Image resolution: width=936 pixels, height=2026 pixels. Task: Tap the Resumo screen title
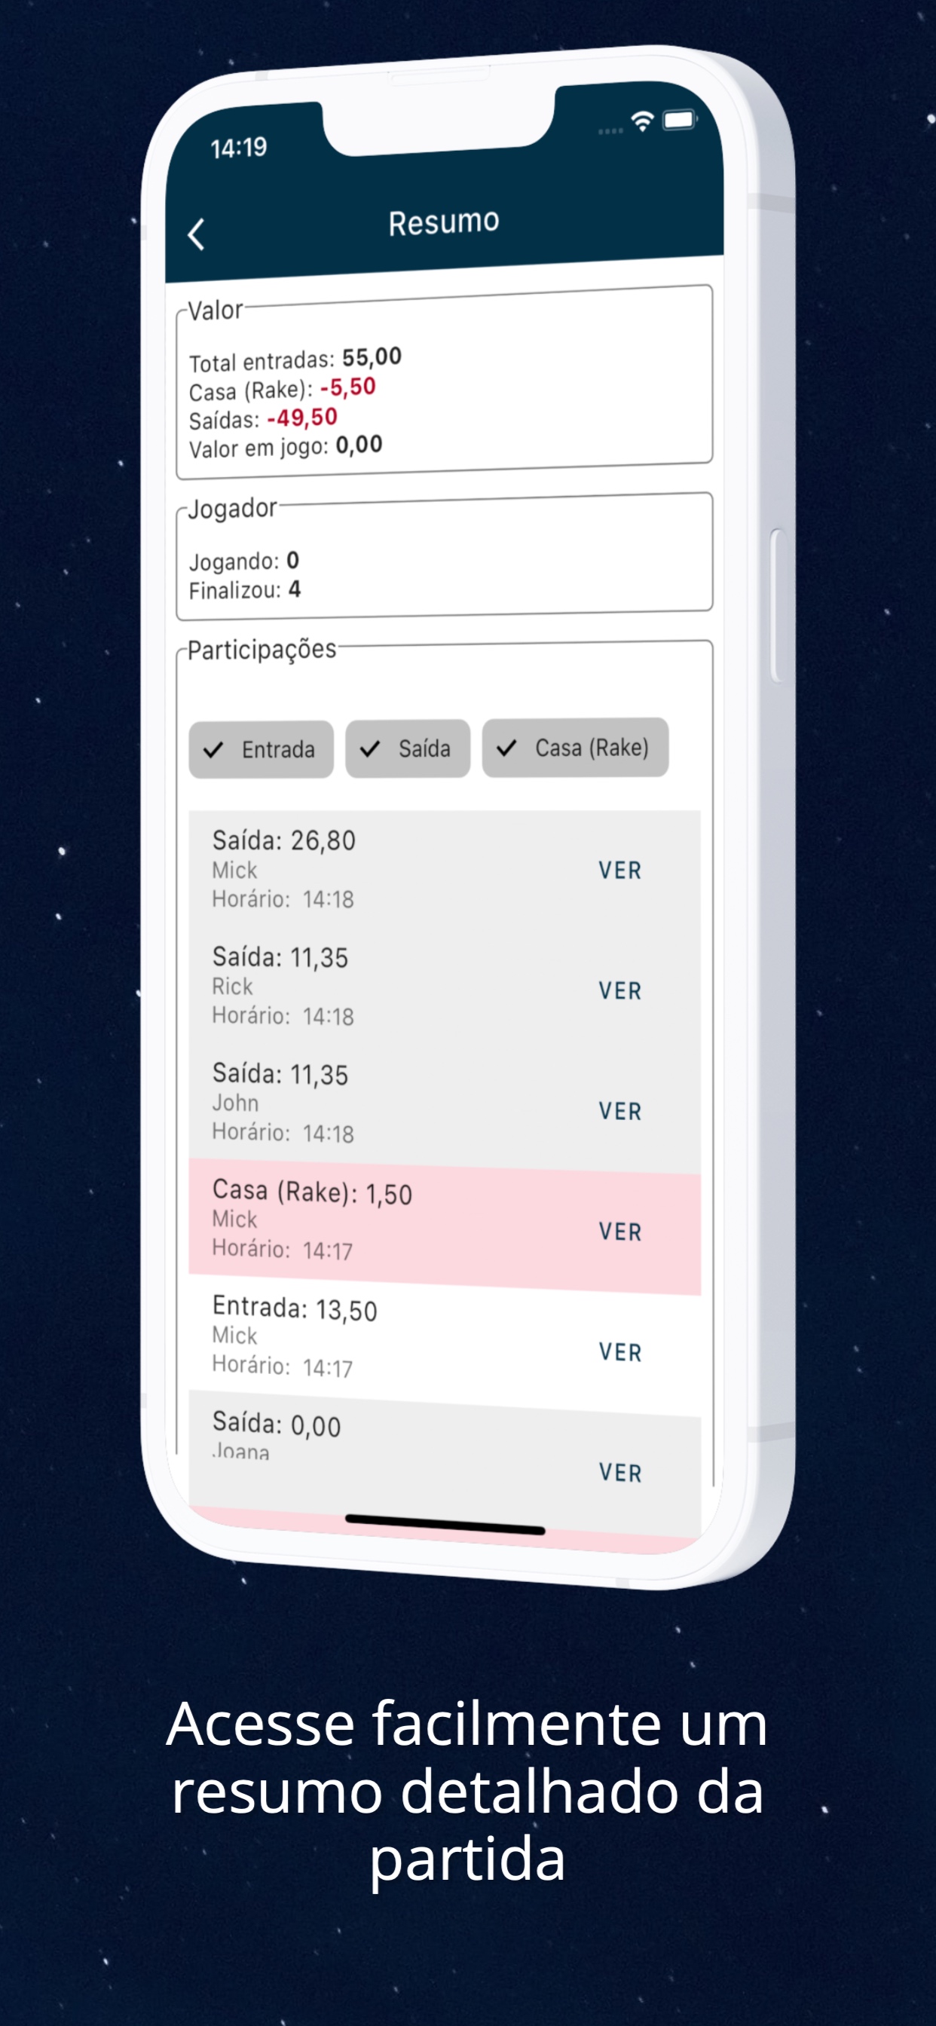[444, 222]
